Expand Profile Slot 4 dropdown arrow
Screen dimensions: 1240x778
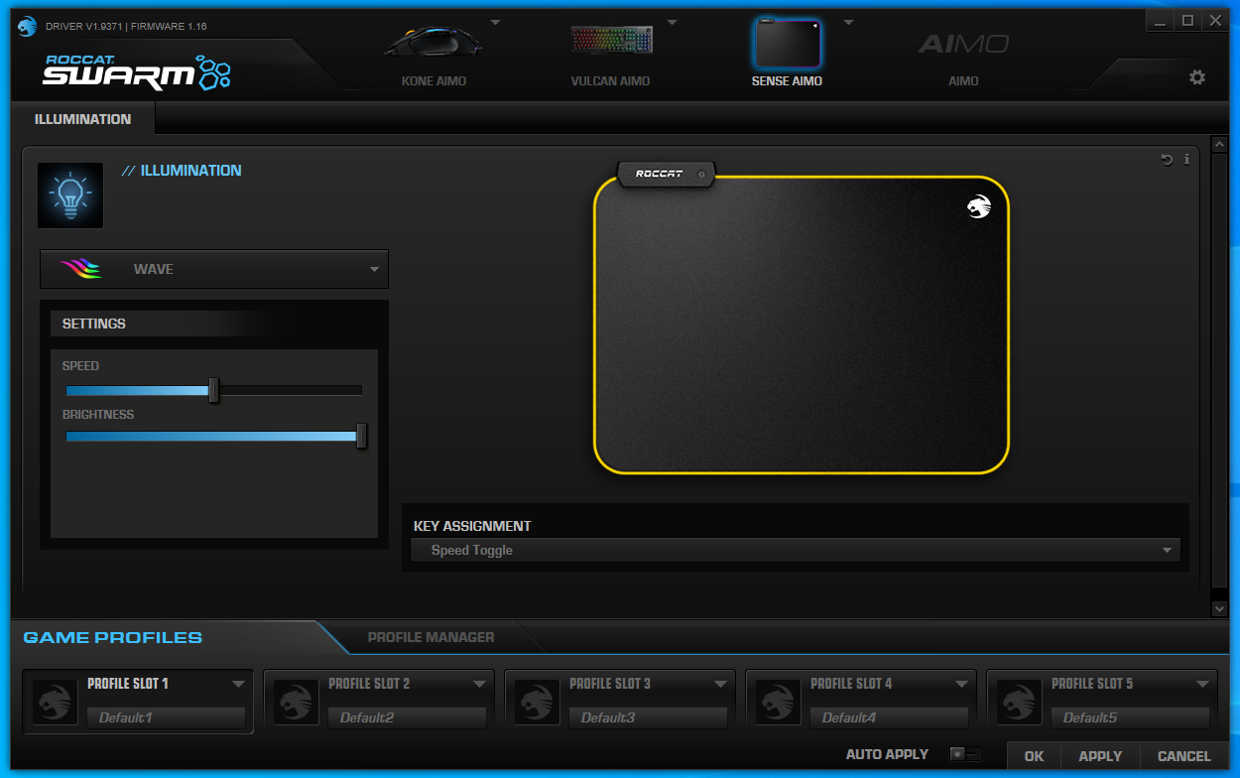click(x=961, y=684)
